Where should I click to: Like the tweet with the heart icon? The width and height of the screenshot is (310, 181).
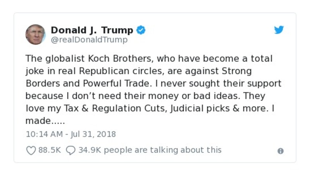click(x=31, y=150)
